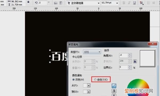Image resolution: width=160 pixels, height=96 pixels.
Task: Click the 角度(A) stepper arrows
Action: (x=130, y=55)
